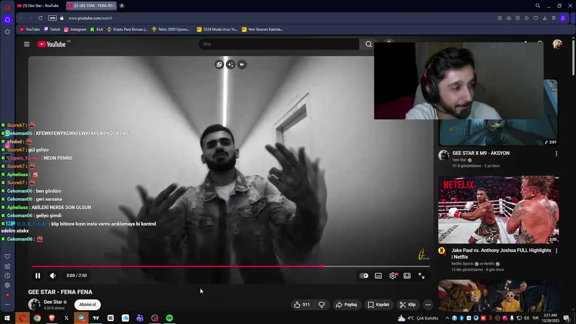
Task: Open the YouTube bookmark in bookmarks bar
Action: [30, 29]
